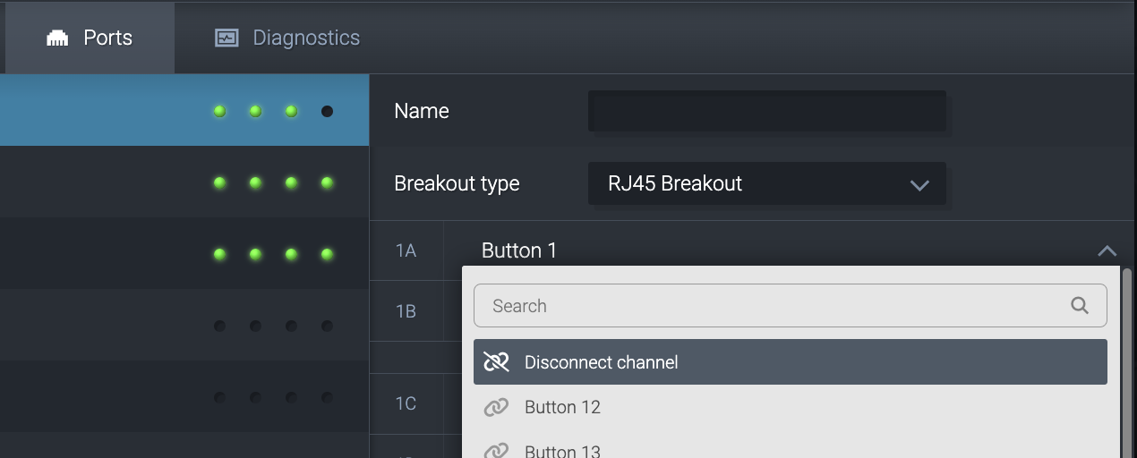Viewport: 1137px width, 458px height.
Task: Select the first port row with all dark LEDs
Action: 184,326
